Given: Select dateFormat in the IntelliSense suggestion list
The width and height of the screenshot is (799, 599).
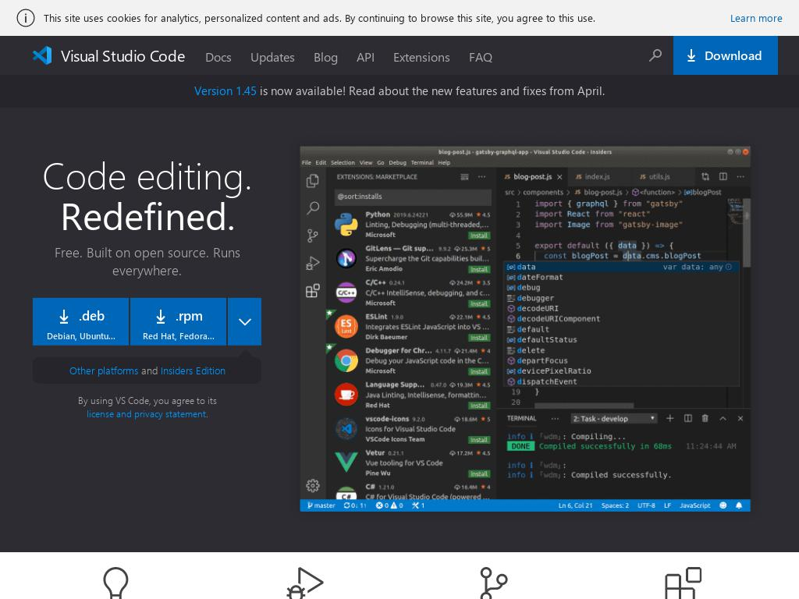Looking at the screenshot, I should (x=540, y=277).
